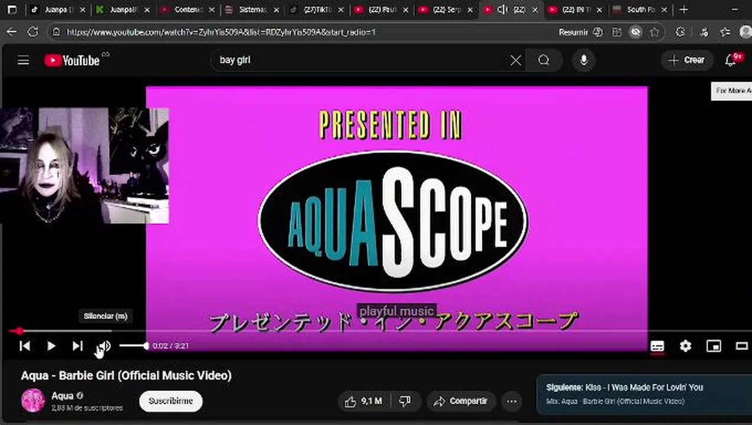Open the 'Siguiente: Kiss - I Was Made For Lovin' You' panel
Viewport: 752px width, 425px height.
click(x=644, y=394)
